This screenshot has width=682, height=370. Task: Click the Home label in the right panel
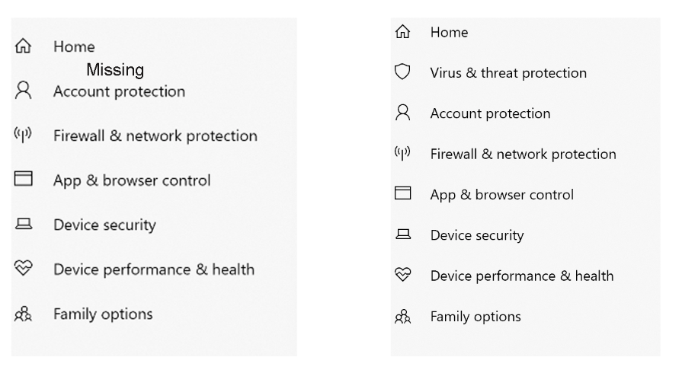(x=449, y=32)
